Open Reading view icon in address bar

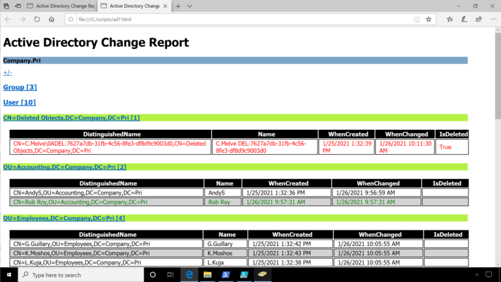coord(417,19)
